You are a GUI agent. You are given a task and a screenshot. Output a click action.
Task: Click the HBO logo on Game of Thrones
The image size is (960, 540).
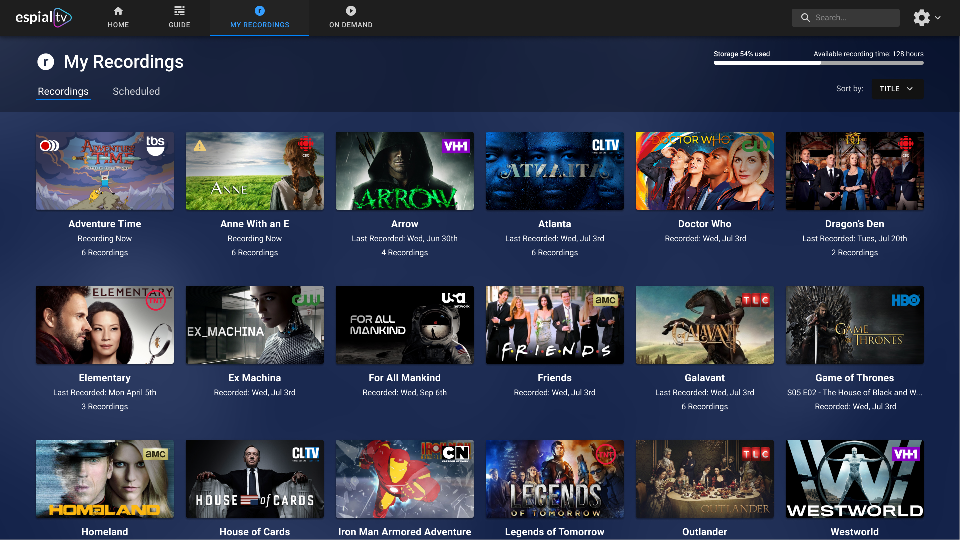(x=905, y=300)
